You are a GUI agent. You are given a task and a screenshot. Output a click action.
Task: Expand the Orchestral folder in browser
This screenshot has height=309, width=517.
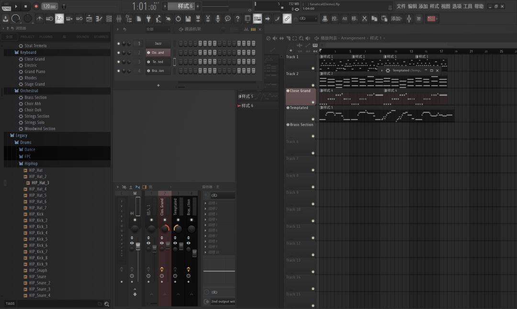click(29, 91)
